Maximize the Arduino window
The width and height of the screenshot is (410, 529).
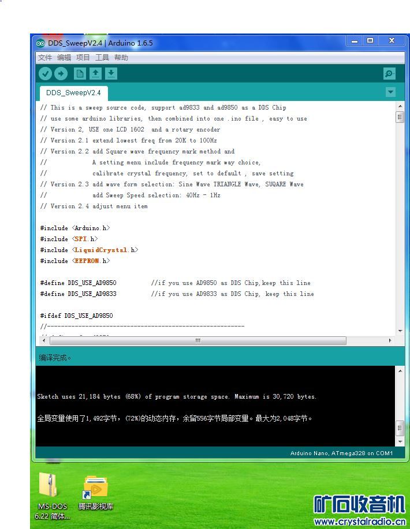(370, 41)
